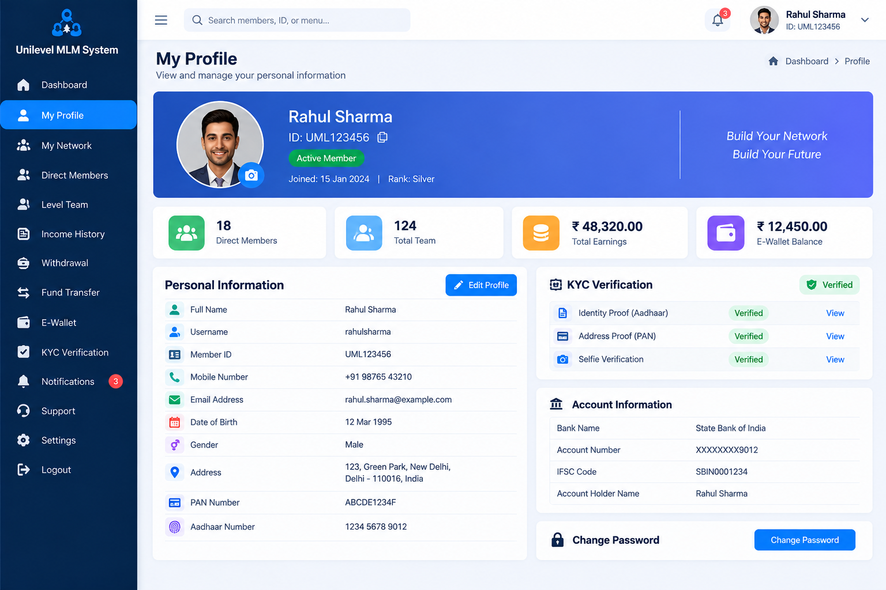Viewport: 886px width, 590px height.
Task: Expand the user account dropdown chevron
Action: (x=865, y=20)
